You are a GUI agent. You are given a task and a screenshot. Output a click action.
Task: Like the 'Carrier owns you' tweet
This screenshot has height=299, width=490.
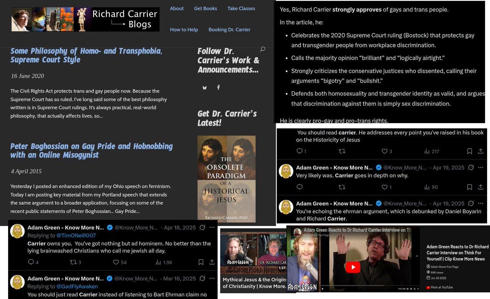[116, 262]
